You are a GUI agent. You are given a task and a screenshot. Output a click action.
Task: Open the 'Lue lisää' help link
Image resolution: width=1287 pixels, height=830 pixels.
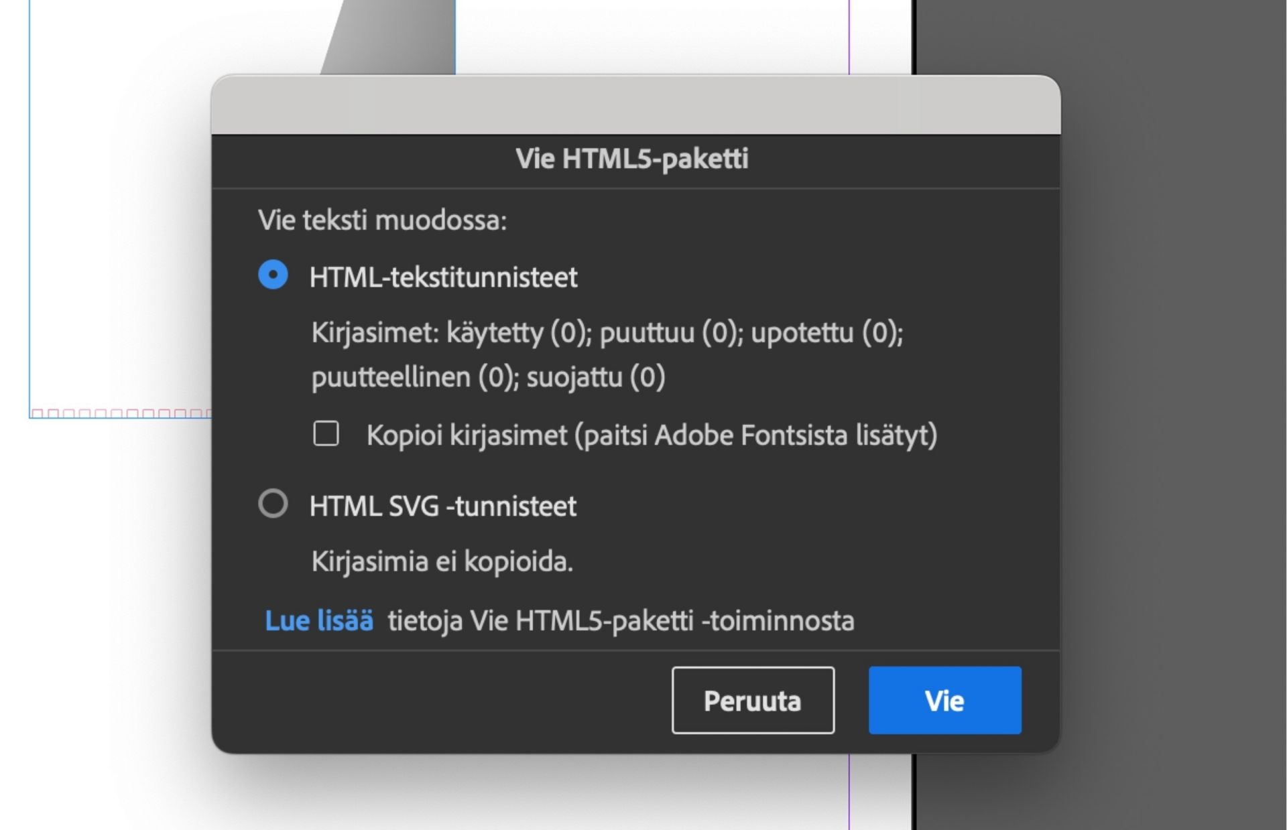pyautogui.click(x=320, y=621)
